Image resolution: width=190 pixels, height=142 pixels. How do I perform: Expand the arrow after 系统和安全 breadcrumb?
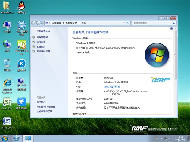tap(79, 23)
